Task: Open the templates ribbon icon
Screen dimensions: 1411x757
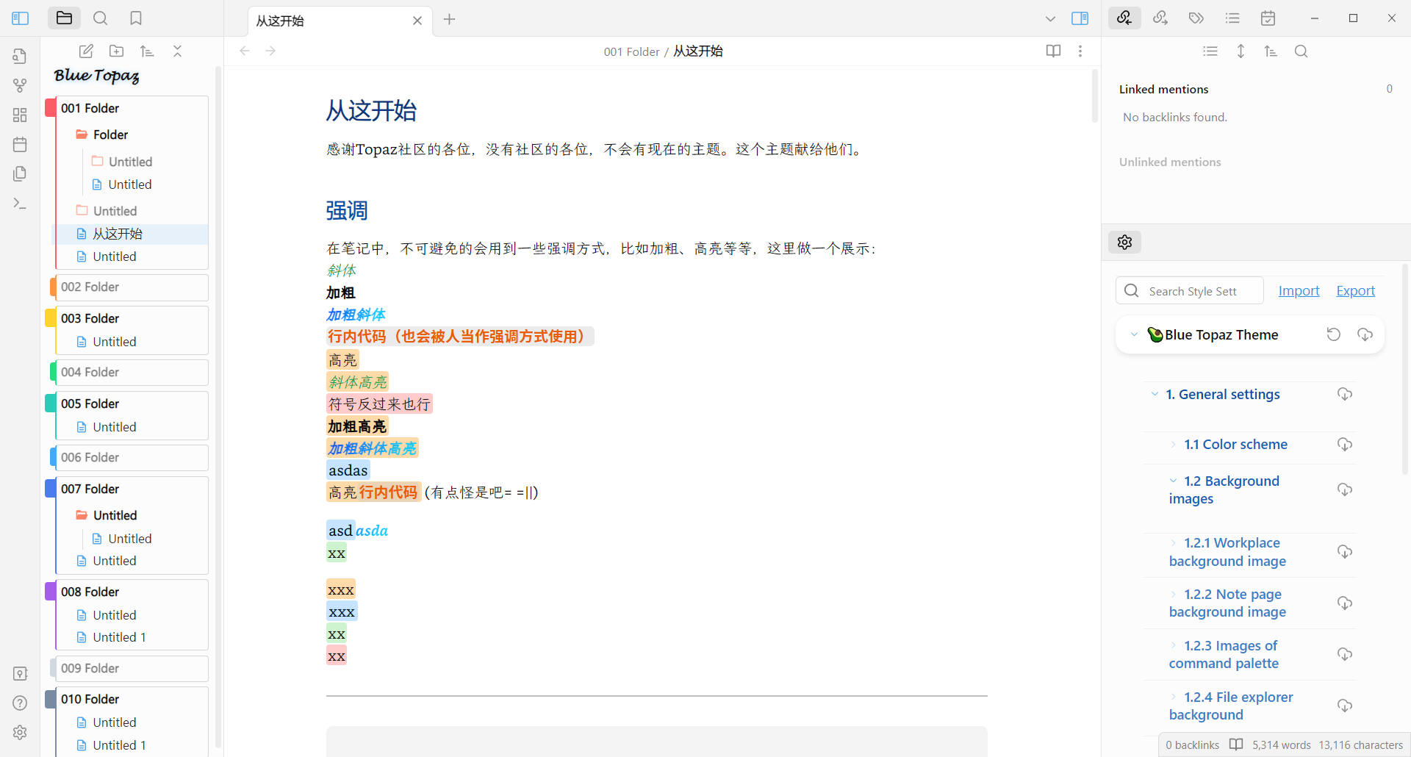Action: (20, 173)
